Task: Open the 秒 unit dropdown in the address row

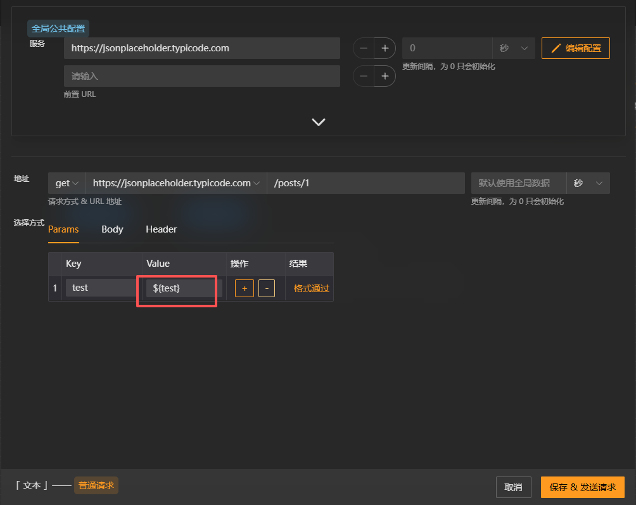Action: click(588, 183)
